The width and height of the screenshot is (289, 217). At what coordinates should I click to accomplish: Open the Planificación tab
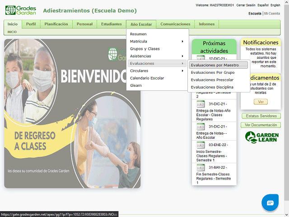(x=56, y=24)
